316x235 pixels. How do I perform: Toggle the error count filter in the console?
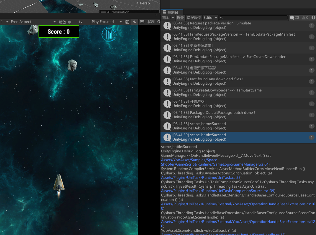pos(313,18)
